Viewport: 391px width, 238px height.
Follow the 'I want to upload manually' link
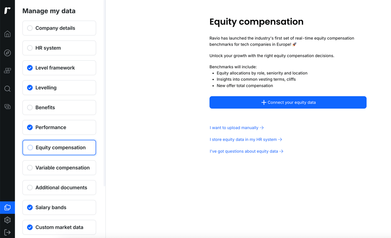(237, 128)
